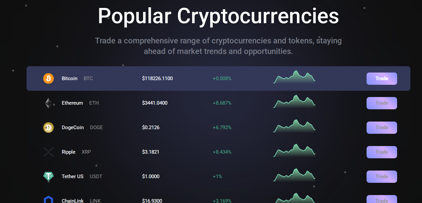Viewport: 422px width, 203px height.
Task: Open the Bitcoin price sparkline chart
Action: [x=294, y=77]
